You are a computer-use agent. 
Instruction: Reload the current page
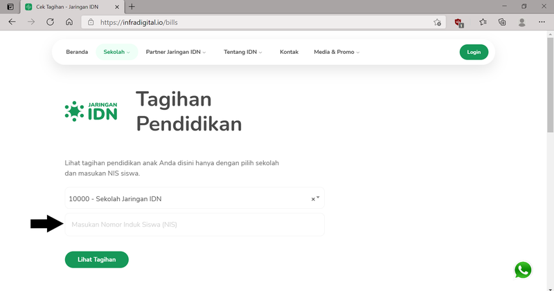tap(50, 22)
